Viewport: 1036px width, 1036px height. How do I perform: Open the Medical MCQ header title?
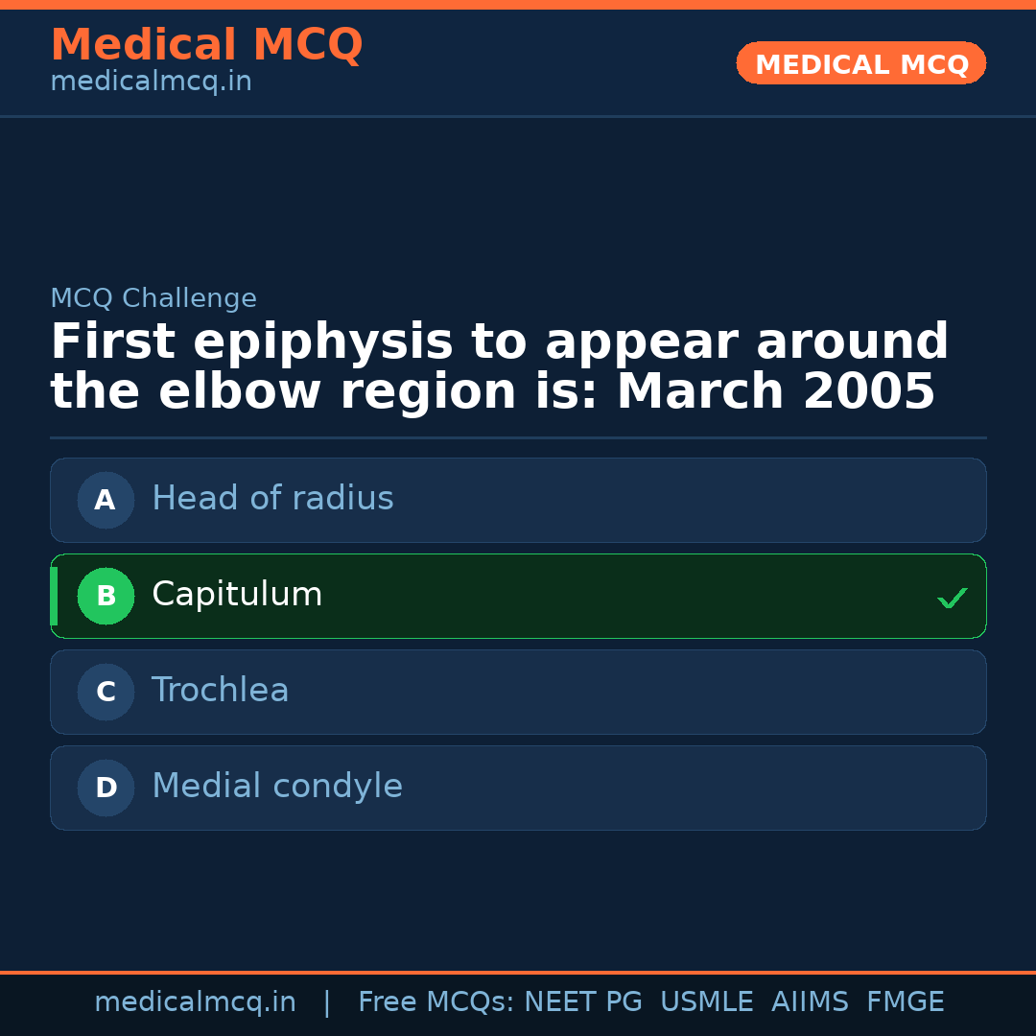pos(206,45)
